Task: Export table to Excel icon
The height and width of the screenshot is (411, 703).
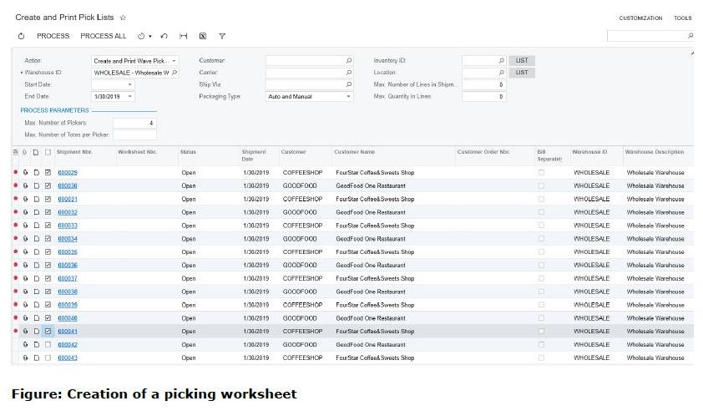Action: pos(203,36)
